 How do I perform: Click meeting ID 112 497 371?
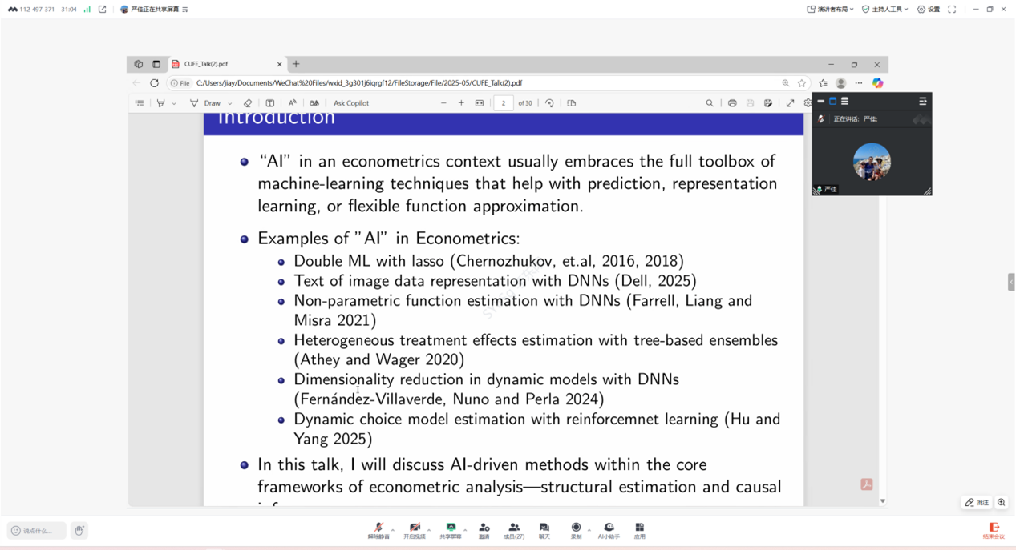pos(36,10)
